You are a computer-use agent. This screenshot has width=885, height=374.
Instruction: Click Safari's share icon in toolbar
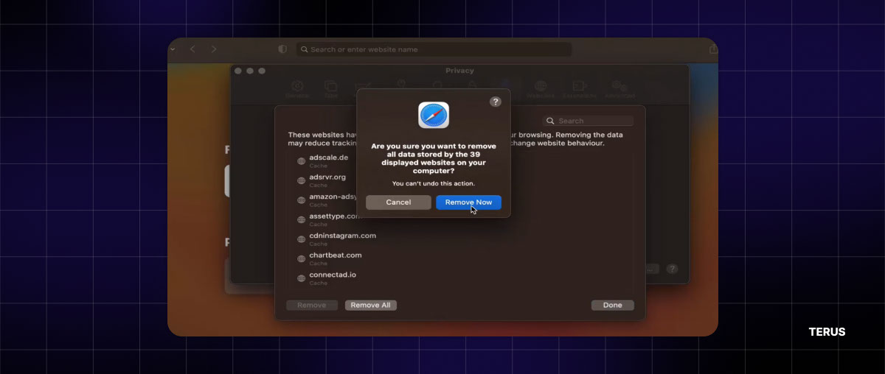coord(713,49)
